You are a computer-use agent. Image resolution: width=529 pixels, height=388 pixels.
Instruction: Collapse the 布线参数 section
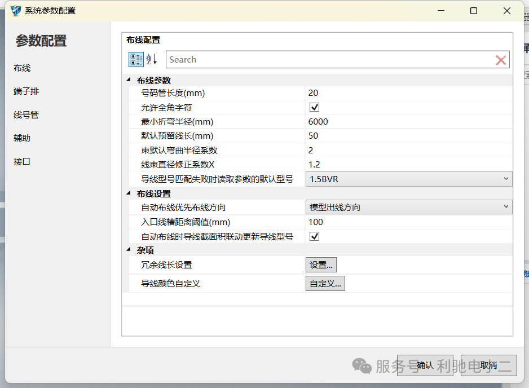point(129,80)
